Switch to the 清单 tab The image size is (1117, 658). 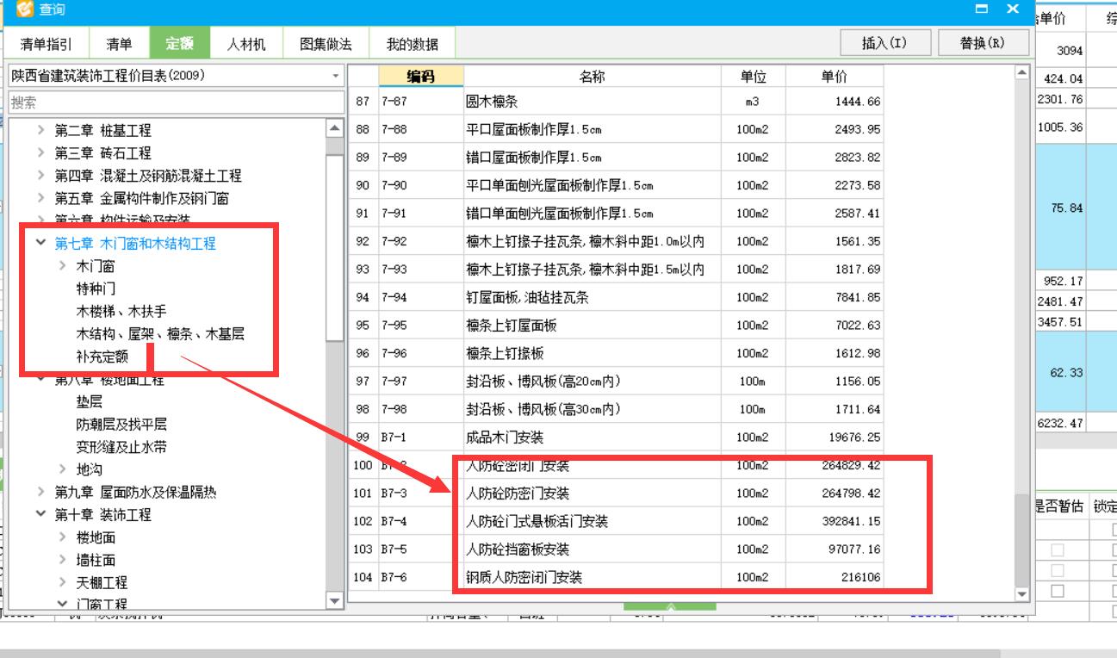click(x=119, y=44)
